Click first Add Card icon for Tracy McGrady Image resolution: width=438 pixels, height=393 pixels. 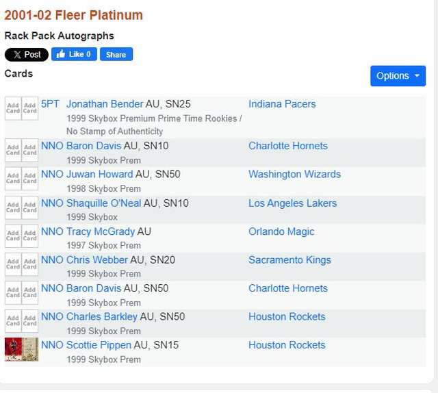pyautogui.click(x=13, y=236)
